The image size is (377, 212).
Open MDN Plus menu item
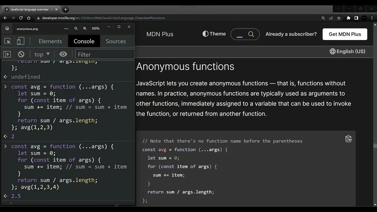coord(160,34)
